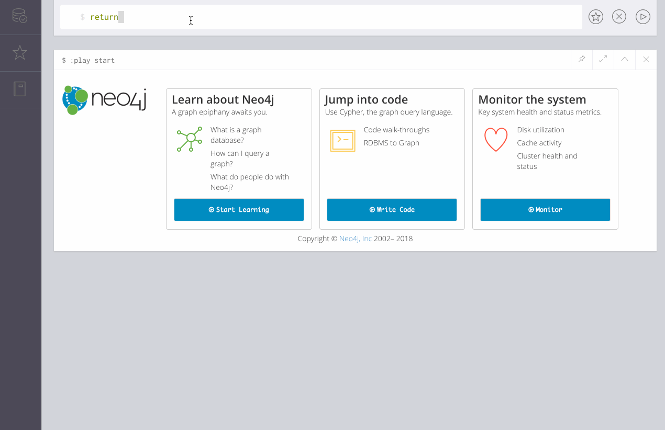The width and height of the screenshot is (665, 430).
Task: Click the 'Learn about Neo4j' heading
Action: 223,99
